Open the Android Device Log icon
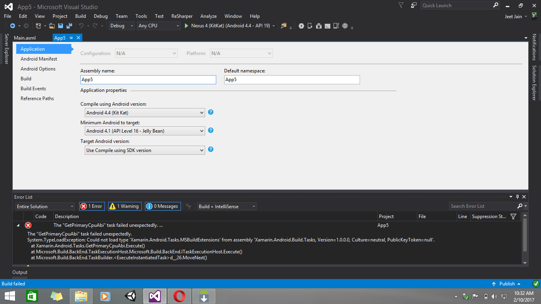541x304 pixels. point(336,26)
